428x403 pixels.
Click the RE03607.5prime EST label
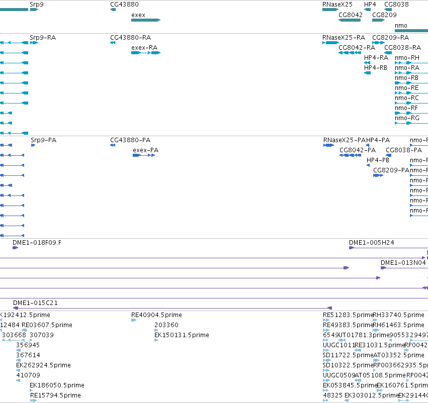point(47,325)
